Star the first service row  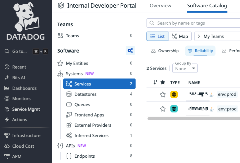click(163, 94)
